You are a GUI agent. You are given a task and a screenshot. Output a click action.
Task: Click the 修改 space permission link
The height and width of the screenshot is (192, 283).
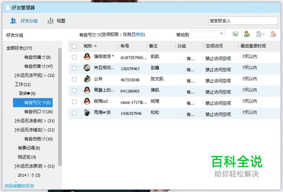pos(140,34)
